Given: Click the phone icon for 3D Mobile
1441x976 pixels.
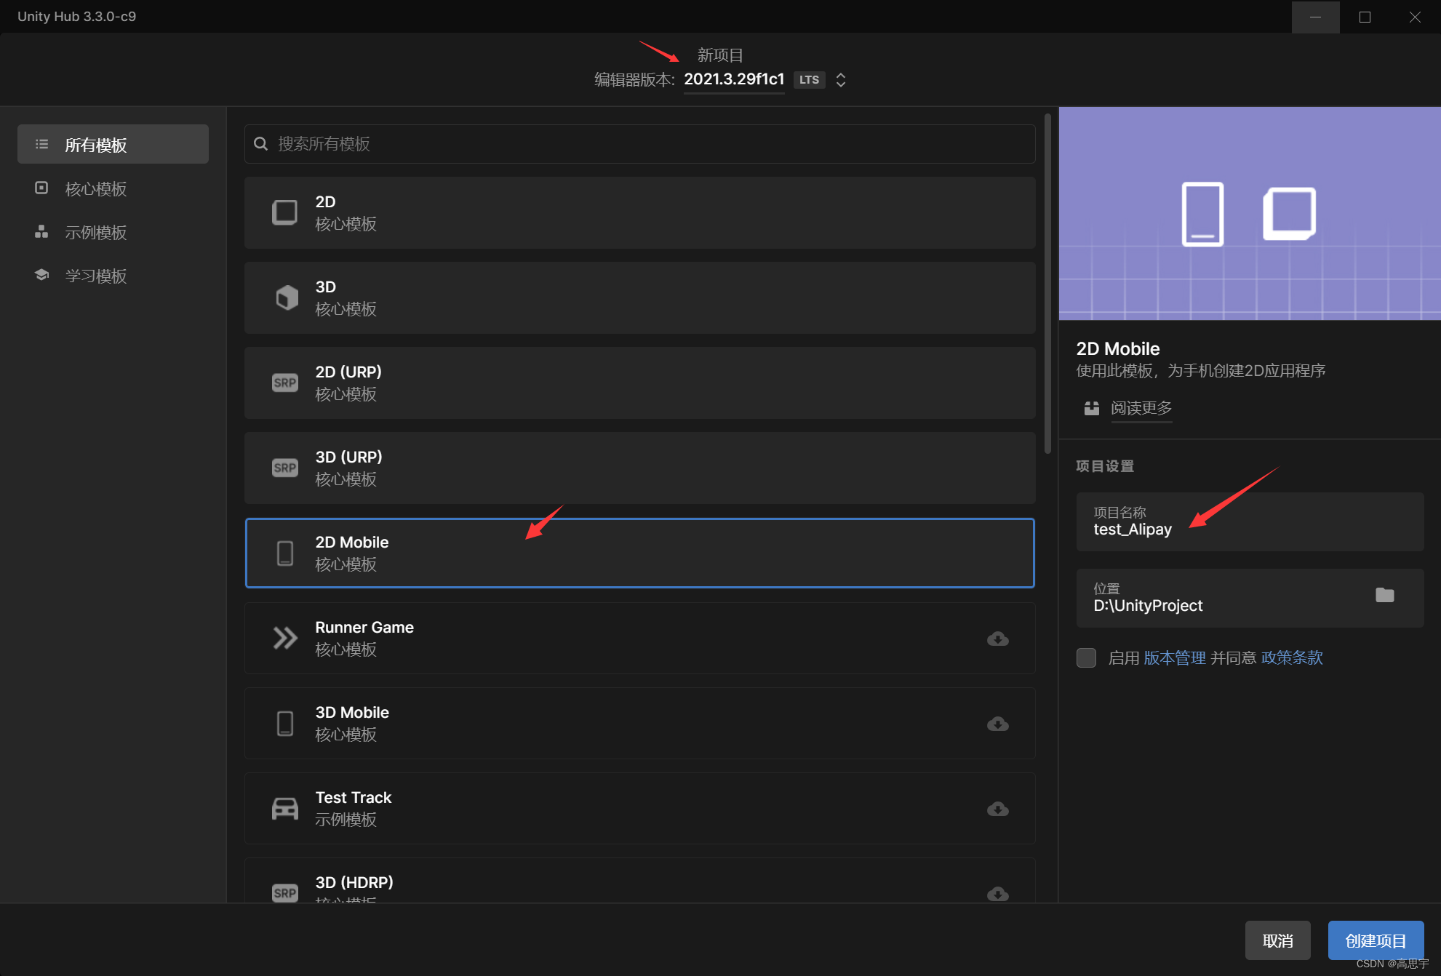Looking at the screenshot, I should 285,723.
